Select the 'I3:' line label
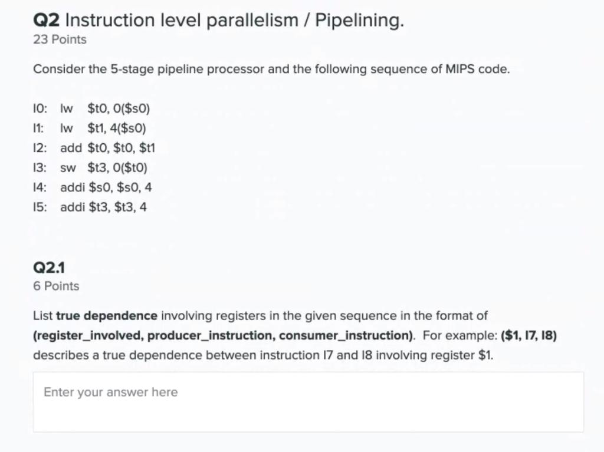 point(39,167)
